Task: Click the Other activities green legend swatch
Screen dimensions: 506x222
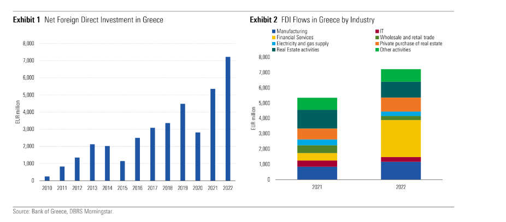Action: 370,50
